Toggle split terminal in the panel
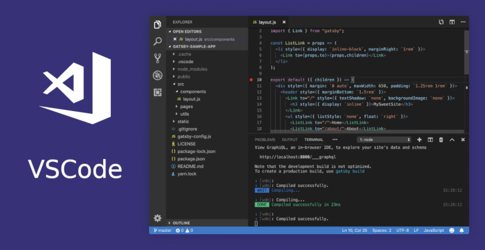 coord(430,140)
